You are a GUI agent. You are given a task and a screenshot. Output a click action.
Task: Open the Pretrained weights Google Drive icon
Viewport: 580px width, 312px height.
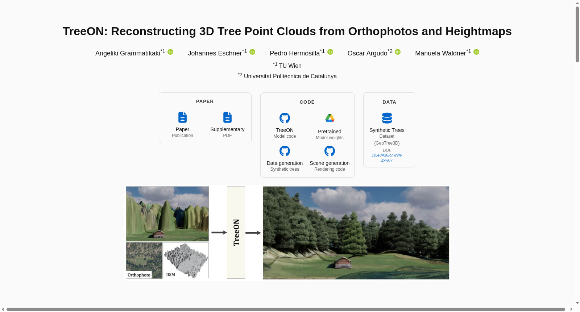[x=330, y=118]
